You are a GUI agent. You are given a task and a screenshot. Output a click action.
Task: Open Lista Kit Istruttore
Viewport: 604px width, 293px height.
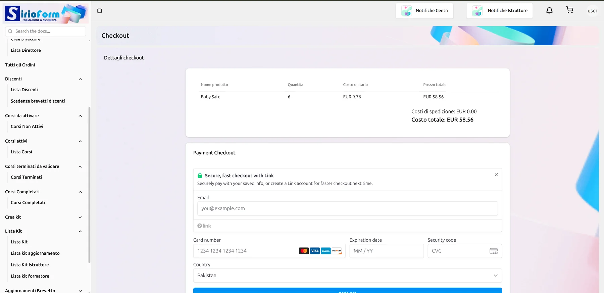(x=30, y=265)
